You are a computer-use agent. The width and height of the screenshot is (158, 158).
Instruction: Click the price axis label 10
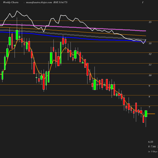150,75
